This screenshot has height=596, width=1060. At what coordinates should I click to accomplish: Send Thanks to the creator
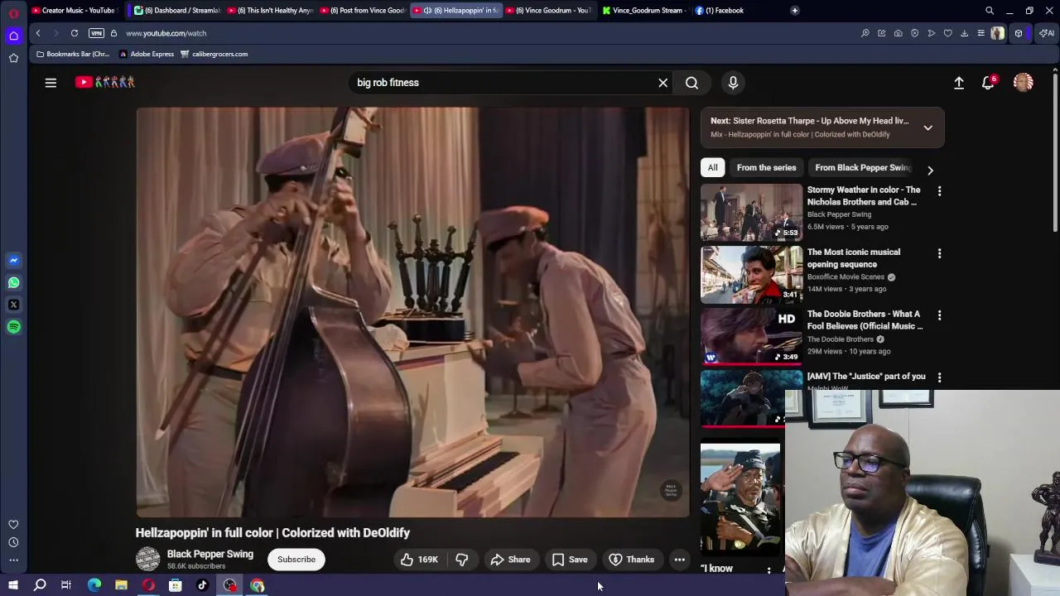tap(632, 560)
